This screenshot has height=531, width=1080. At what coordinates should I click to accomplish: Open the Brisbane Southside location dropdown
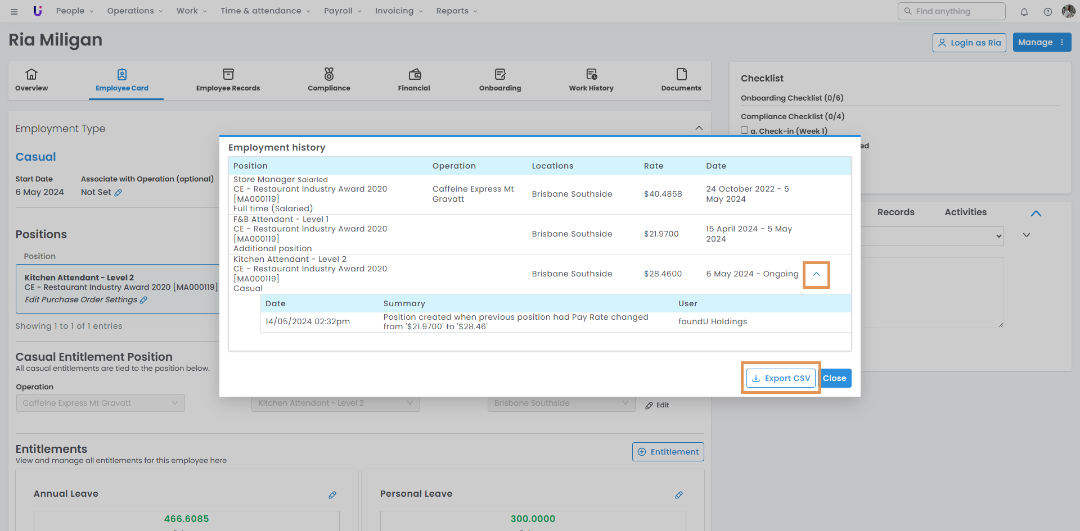[561, 403]
